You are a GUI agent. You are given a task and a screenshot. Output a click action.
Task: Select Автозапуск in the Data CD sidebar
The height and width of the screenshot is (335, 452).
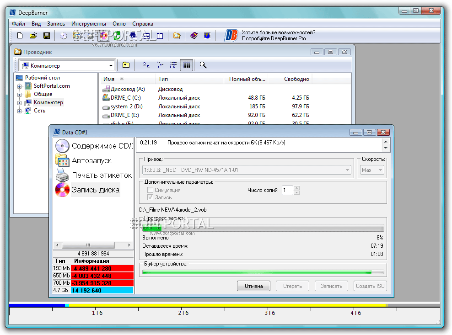click(x=91, y=160)
